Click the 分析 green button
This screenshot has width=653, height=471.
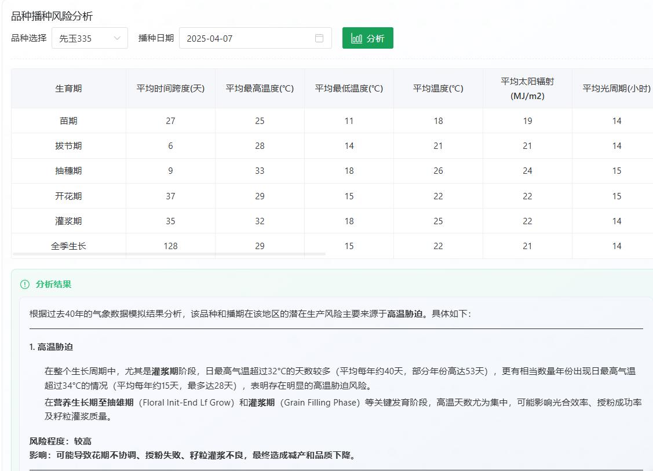click(x=368, y=38)
